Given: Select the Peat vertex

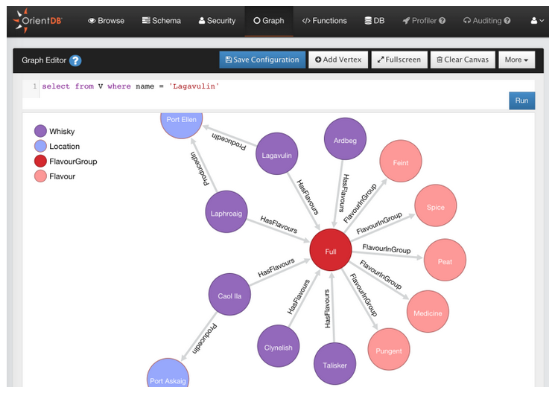Looking at the screenshot, I should (445, 260).
